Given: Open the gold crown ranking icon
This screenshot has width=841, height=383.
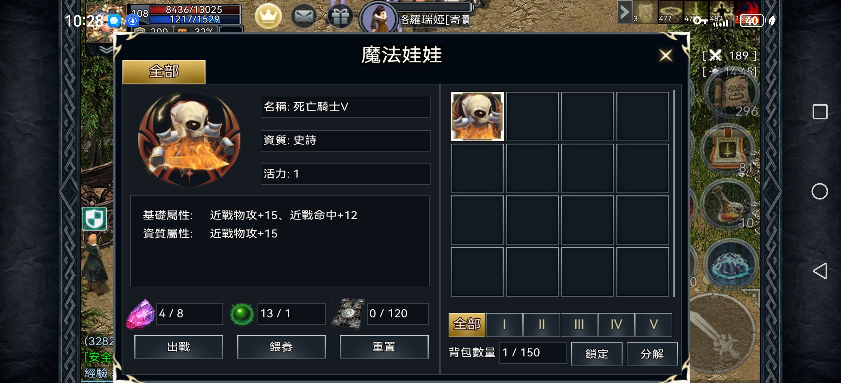Looking at the screenshot, I should click(268, 16).
